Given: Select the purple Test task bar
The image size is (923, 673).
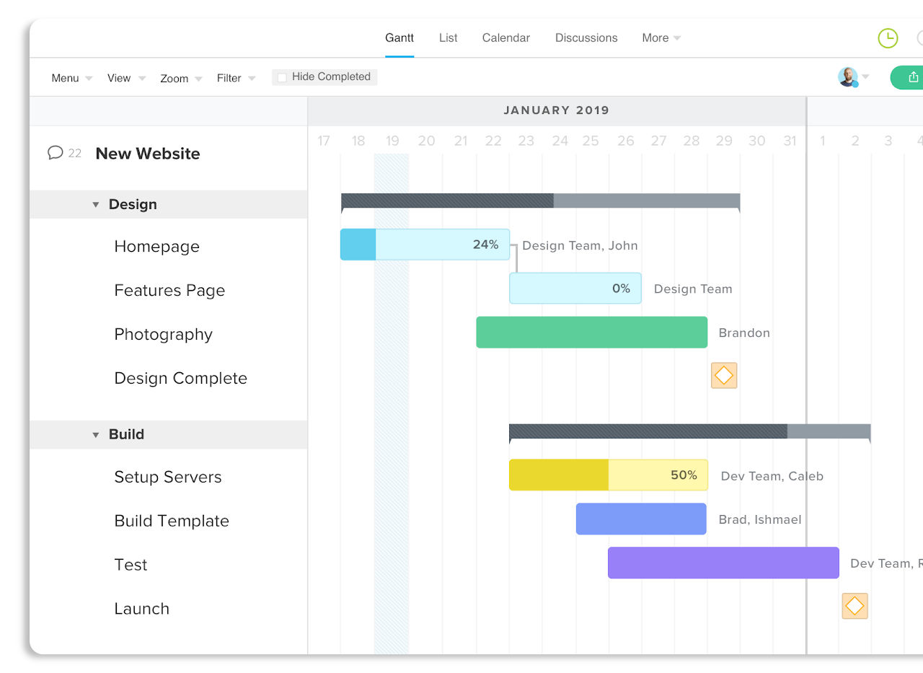Looking at the screenshot, I should [x=723, y=563].
